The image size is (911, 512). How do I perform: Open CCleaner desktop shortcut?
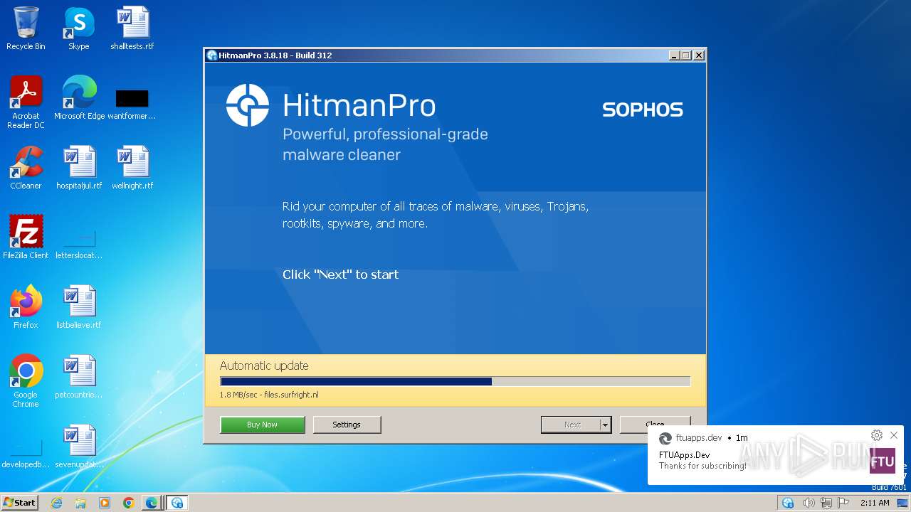coord(26,167)
